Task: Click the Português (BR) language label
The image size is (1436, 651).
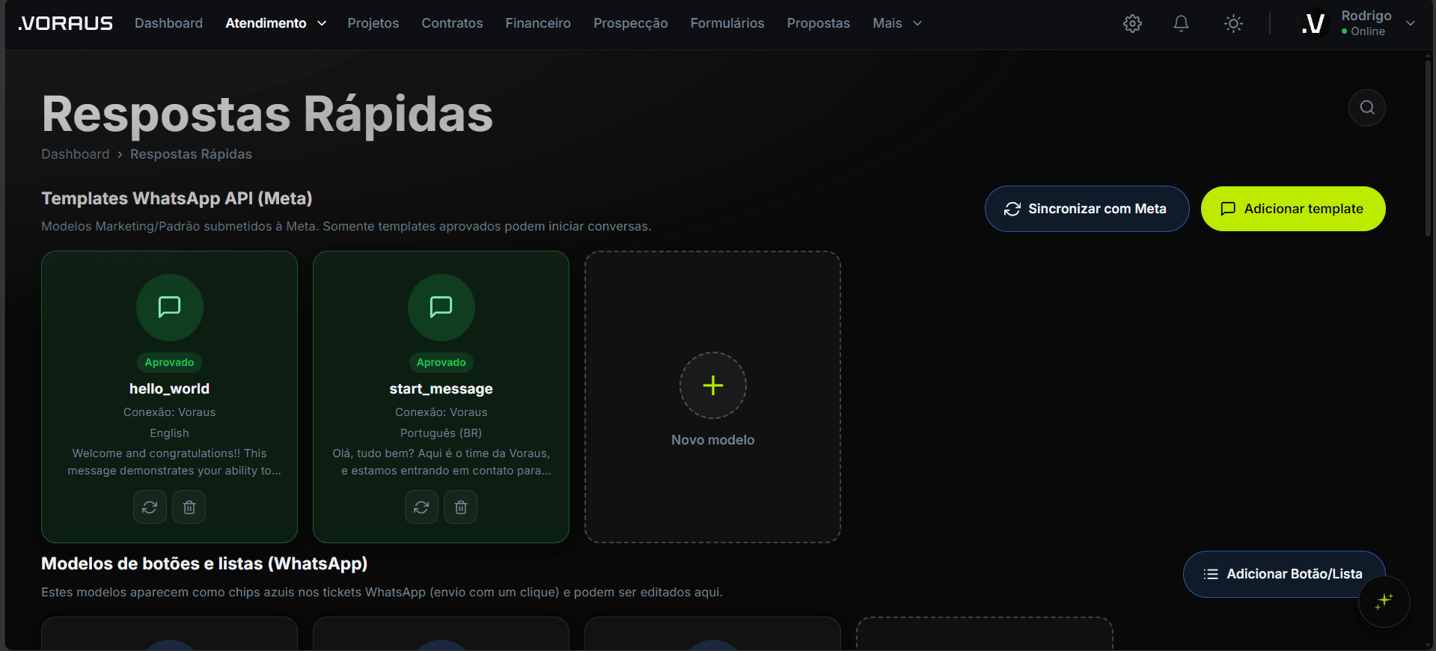Action: coord(442,433)
